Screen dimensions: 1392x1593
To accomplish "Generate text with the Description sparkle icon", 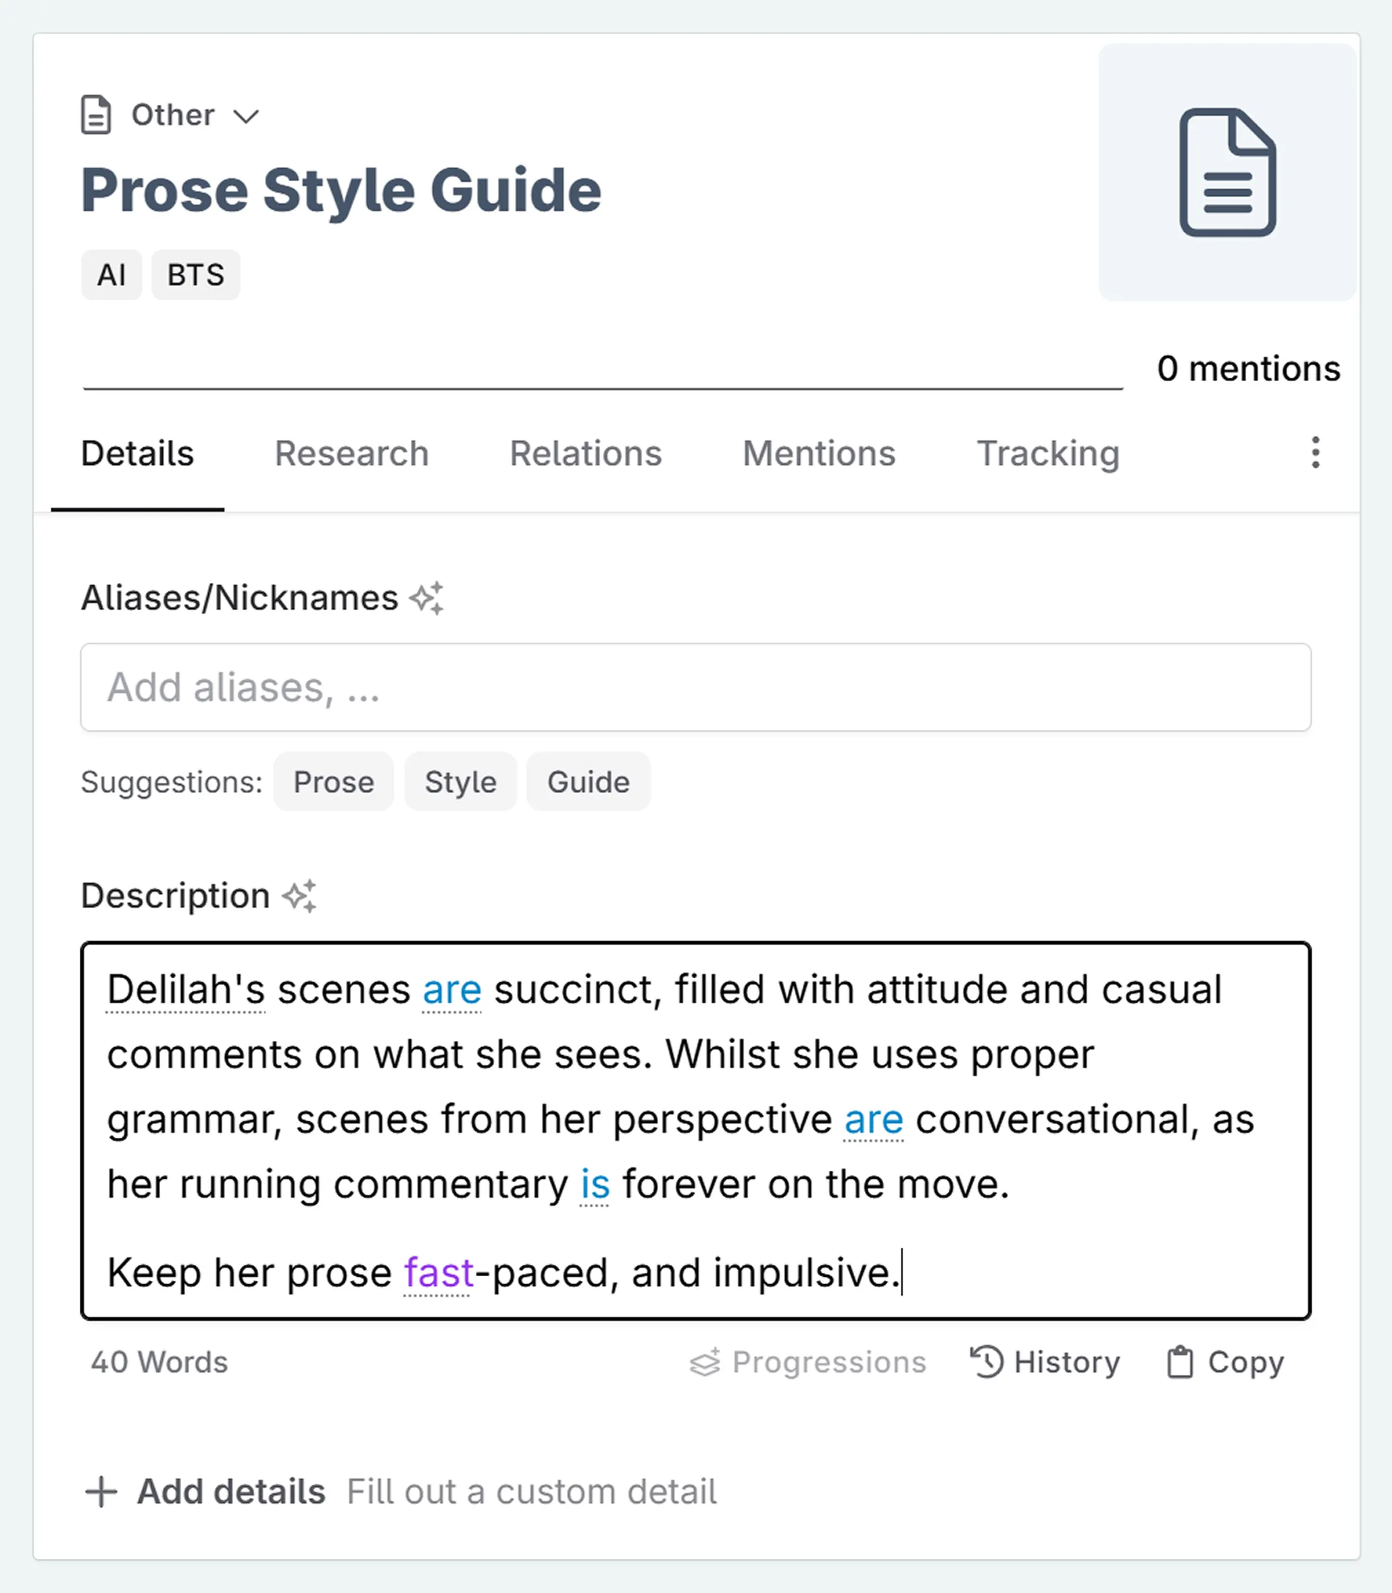I will click(301, 896).
